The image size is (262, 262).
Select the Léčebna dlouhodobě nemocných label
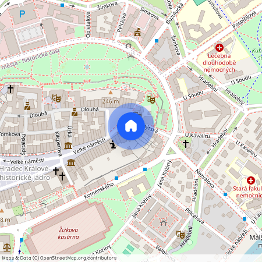[219, 63]
